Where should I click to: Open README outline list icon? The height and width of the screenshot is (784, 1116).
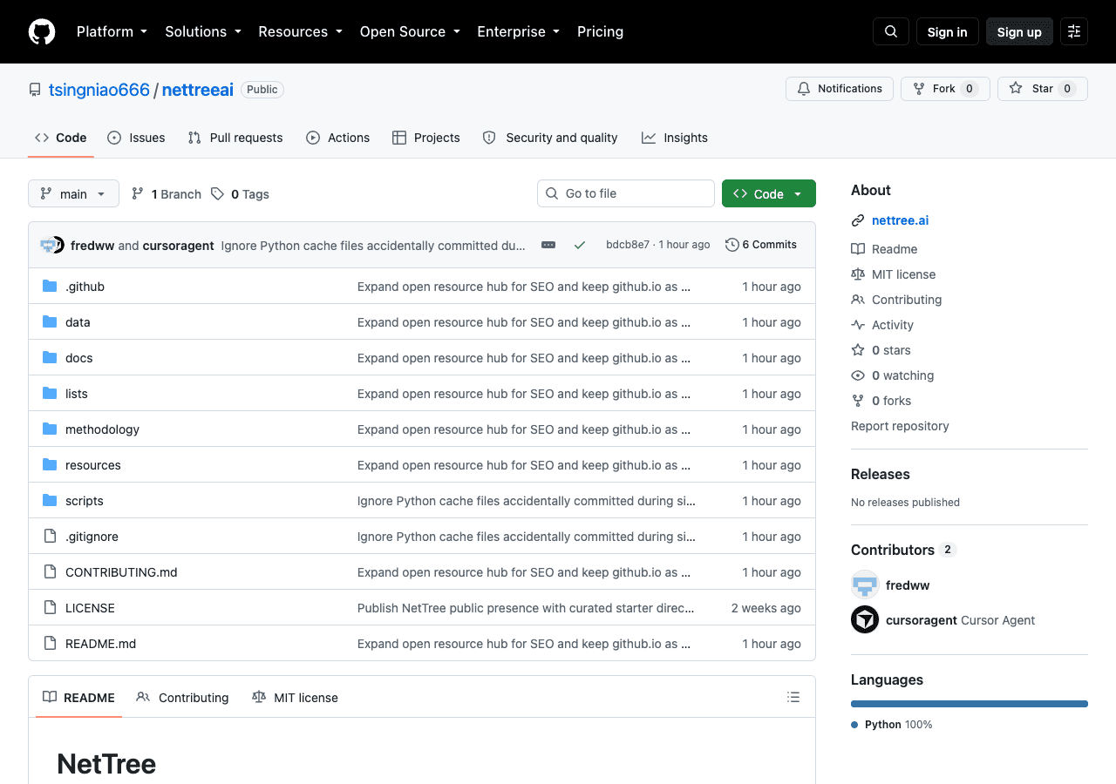click(793, 697)
